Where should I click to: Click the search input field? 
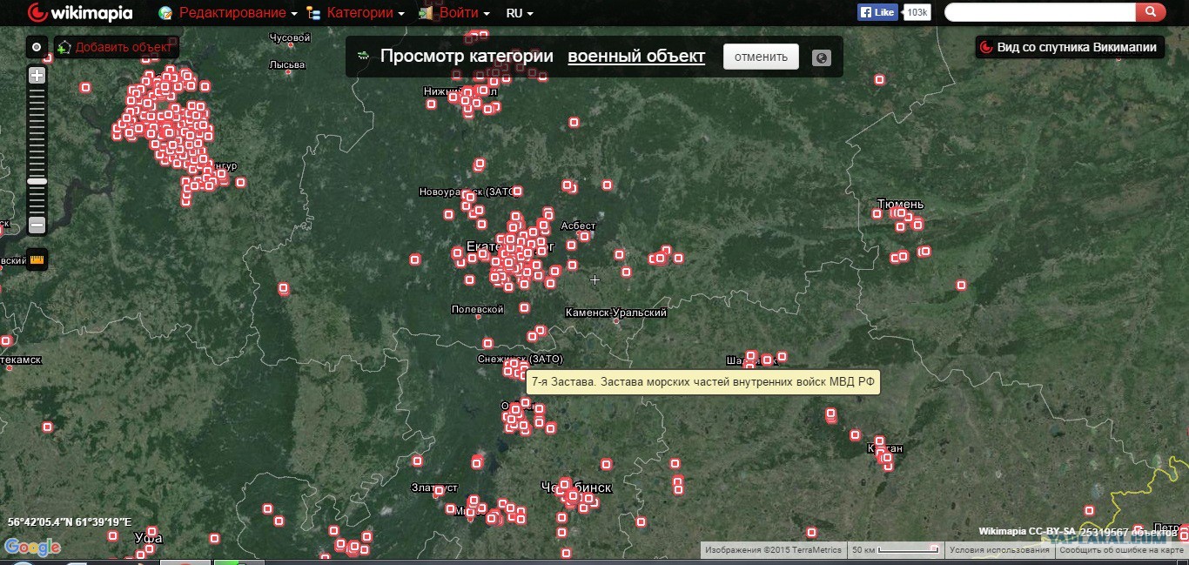click(x=1039, y=12)
